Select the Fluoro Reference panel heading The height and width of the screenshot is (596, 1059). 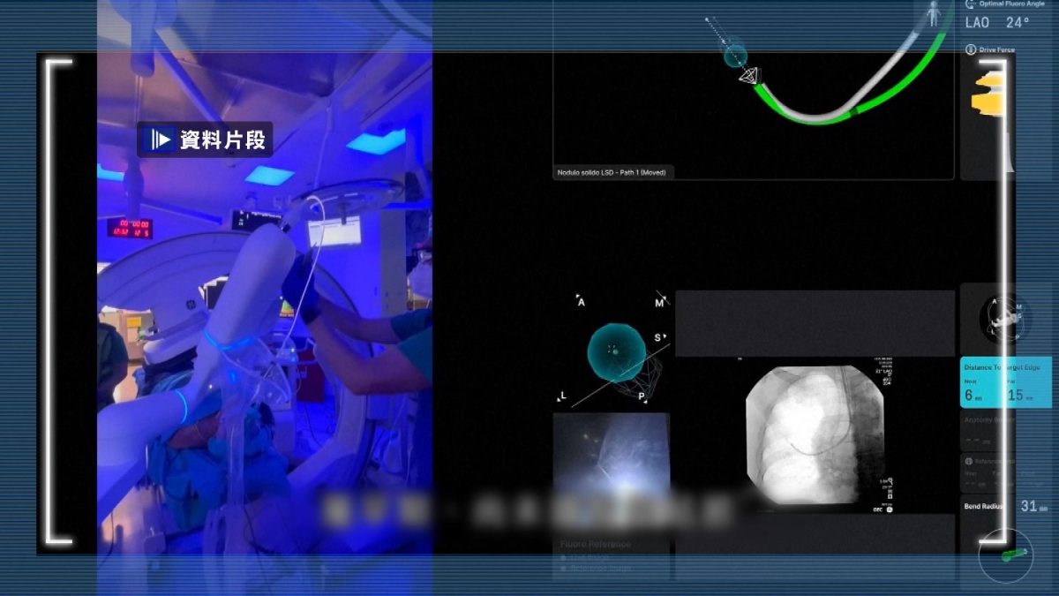[x=597, y=544]
